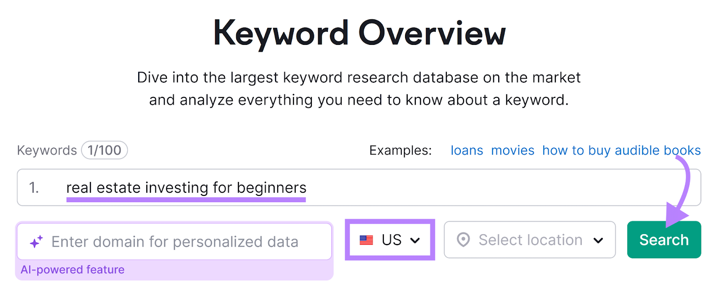Click the 1/100 keyword counter badge

click(x=104, y=150)
